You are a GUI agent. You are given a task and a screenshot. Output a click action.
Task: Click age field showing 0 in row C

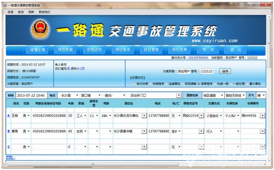coord(71,147)
